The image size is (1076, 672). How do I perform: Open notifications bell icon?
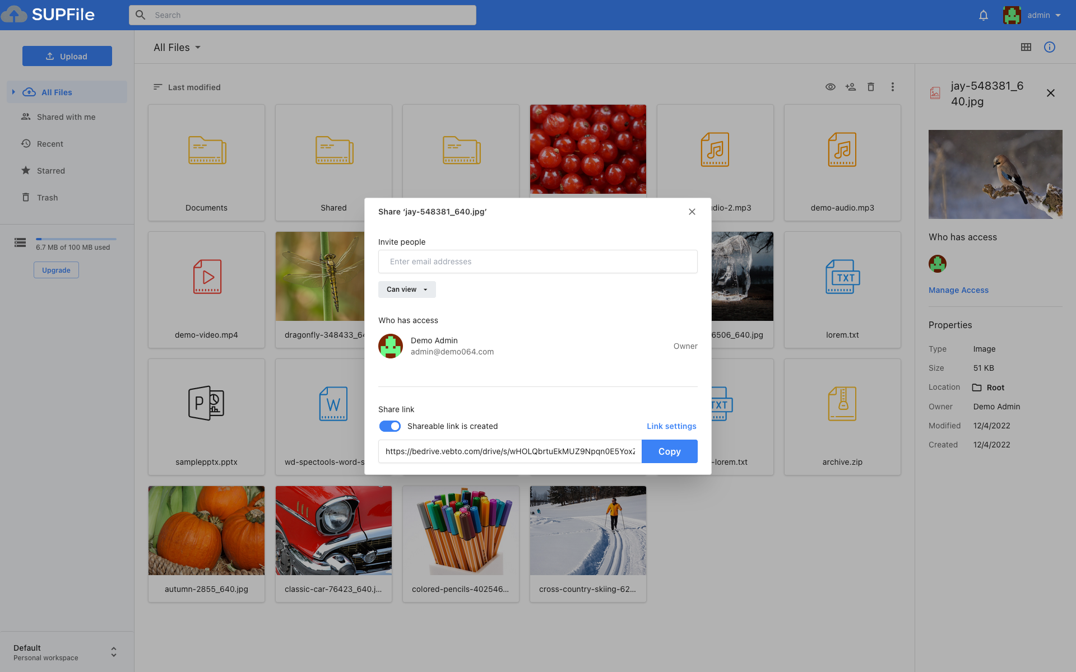[984, 15]
